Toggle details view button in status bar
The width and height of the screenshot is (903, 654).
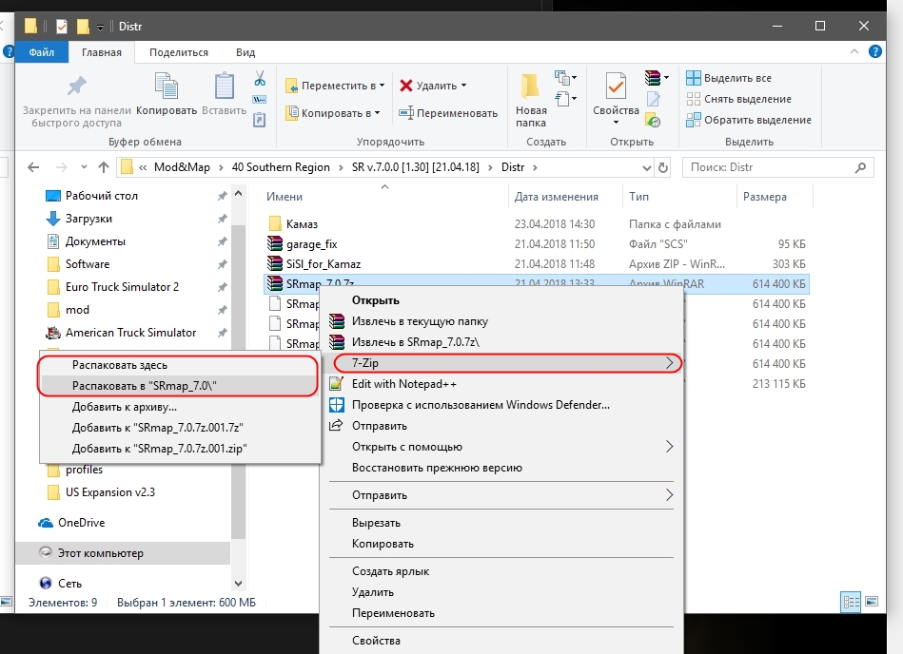pos(850,602)
